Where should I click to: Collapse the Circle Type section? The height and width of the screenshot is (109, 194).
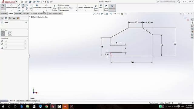[x=27, y=30]
